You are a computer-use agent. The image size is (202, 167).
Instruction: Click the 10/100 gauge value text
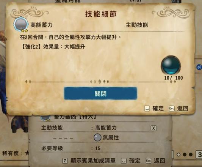pyautogui.click(x=174, y=78)
